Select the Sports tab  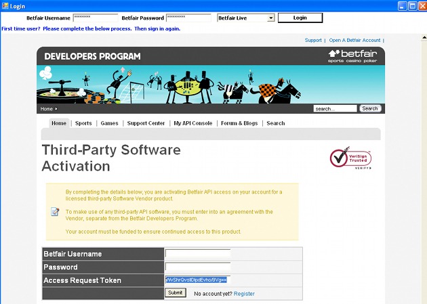point(83,123)
